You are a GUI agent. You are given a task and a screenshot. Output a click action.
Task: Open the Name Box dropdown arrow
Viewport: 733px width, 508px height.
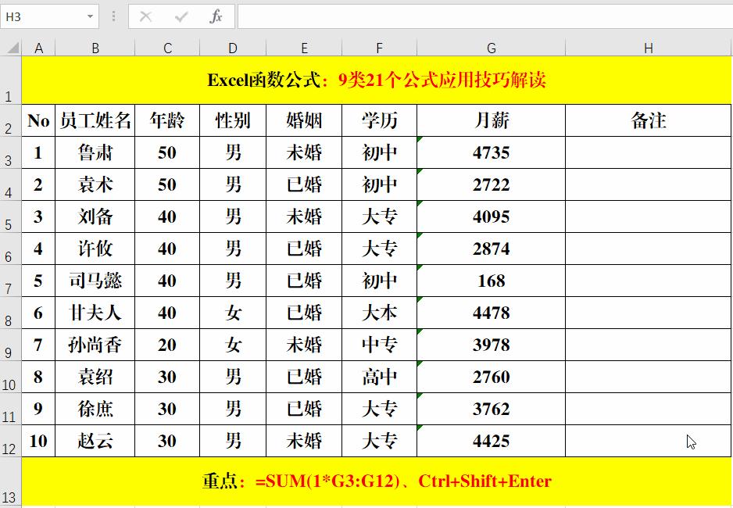[89, 16]
